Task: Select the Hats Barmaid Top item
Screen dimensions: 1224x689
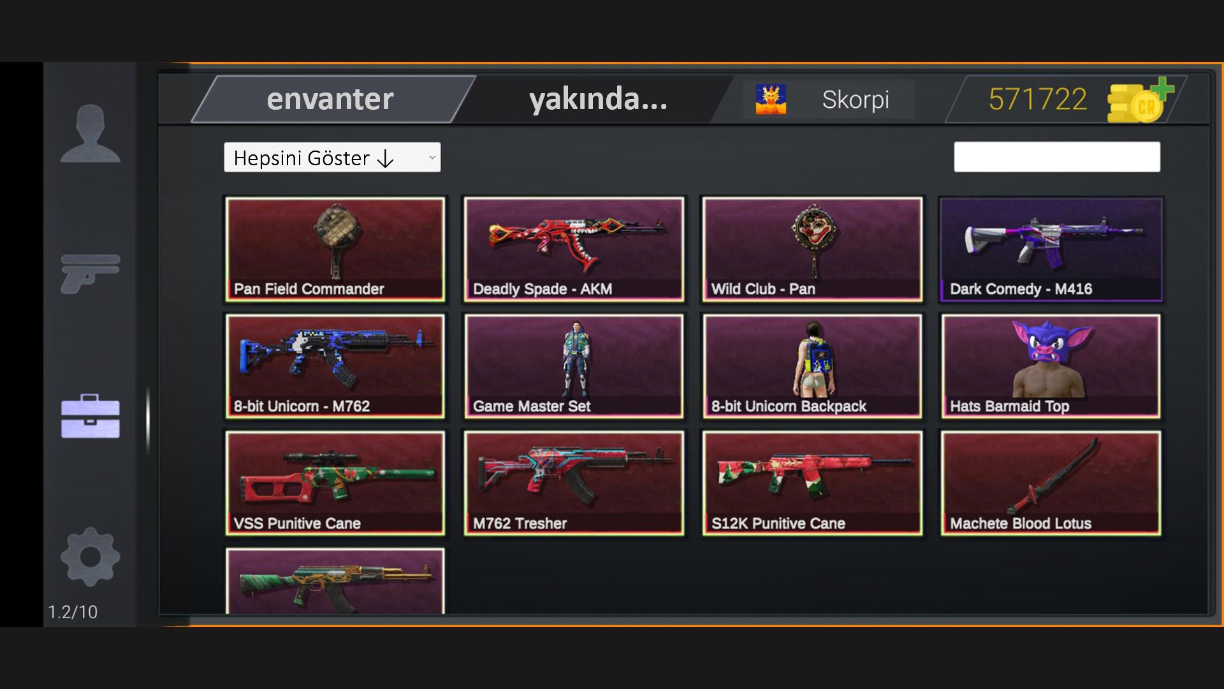Action: click(x=1051, y=366)
